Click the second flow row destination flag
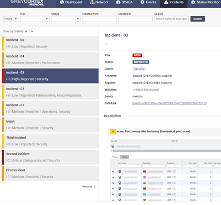The width and height of the screenshot is (221, 205). click(145, 177)
